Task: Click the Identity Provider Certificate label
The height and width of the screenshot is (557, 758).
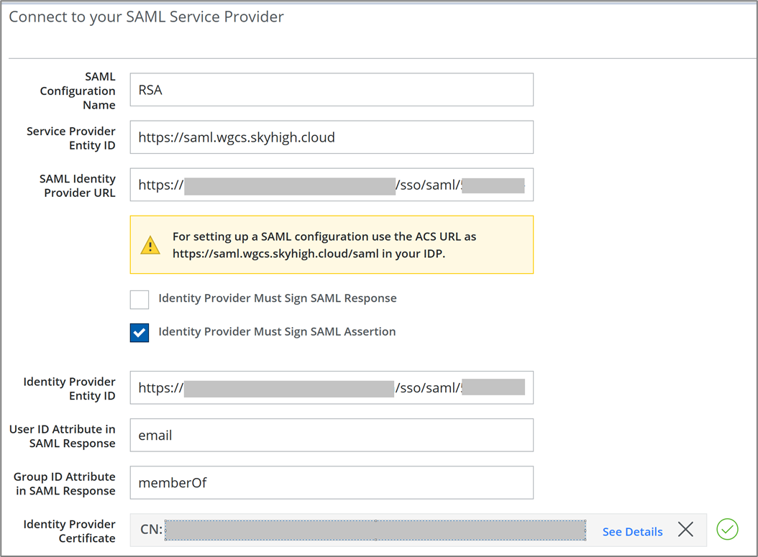Action: coord(69,531)
